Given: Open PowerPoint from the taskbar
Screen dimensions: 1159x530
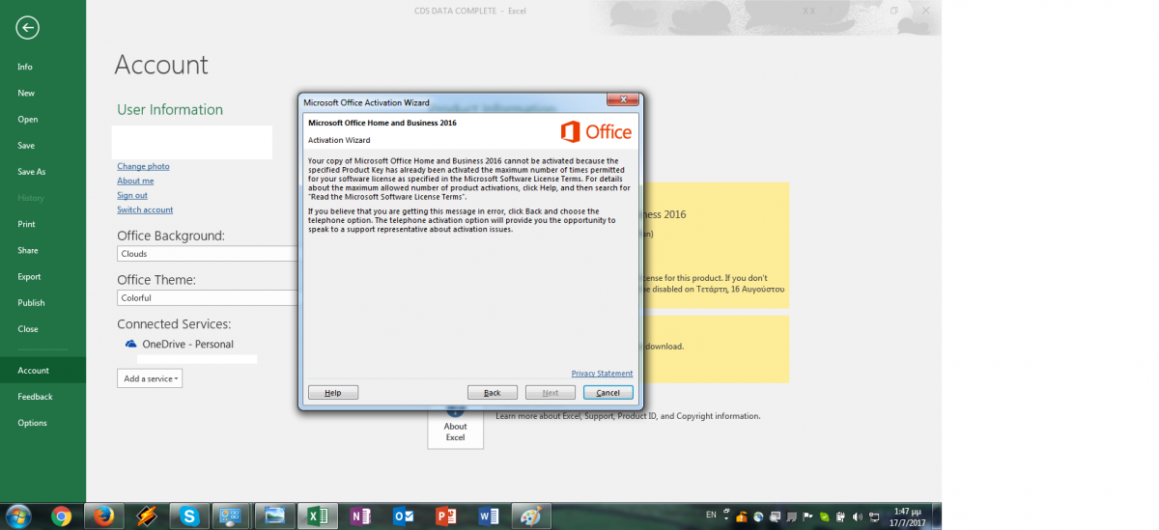Looking at the screenshot, I should tap(445, 516).
